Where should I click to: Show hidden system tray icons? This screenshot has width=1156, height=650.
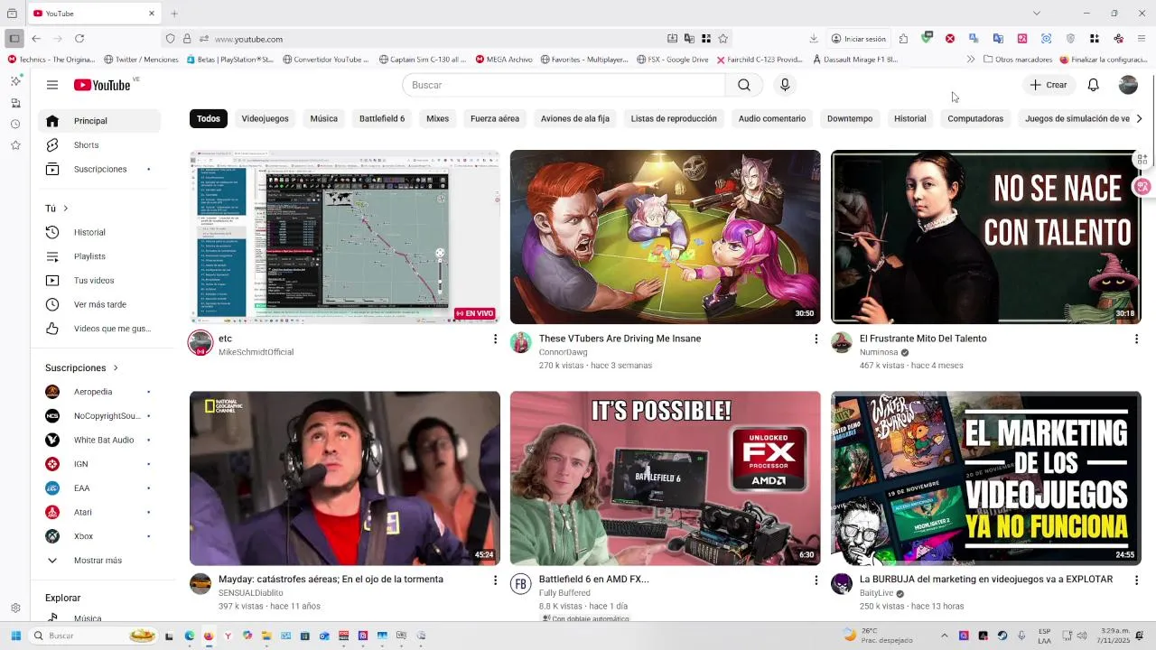click(x=945, y=636)
